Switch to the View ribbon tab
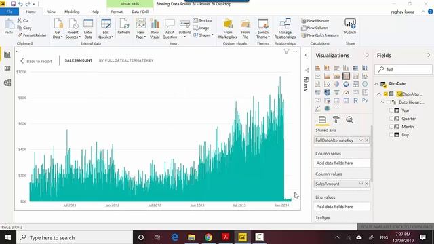Image resolution: width=434 pixels, height=244 pixels. pos(52,12)
